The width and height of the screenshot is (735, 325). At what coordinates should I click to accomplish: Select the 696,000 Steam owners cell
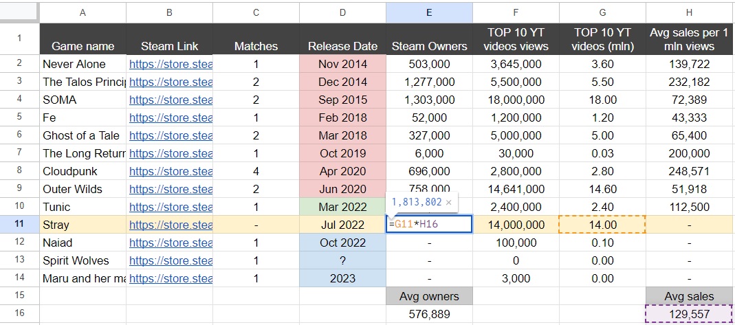coord(429,171)
